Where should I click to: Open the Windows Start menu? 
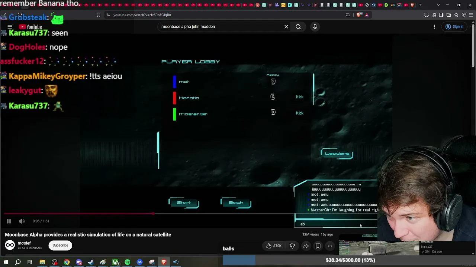(x=6, y=262)
